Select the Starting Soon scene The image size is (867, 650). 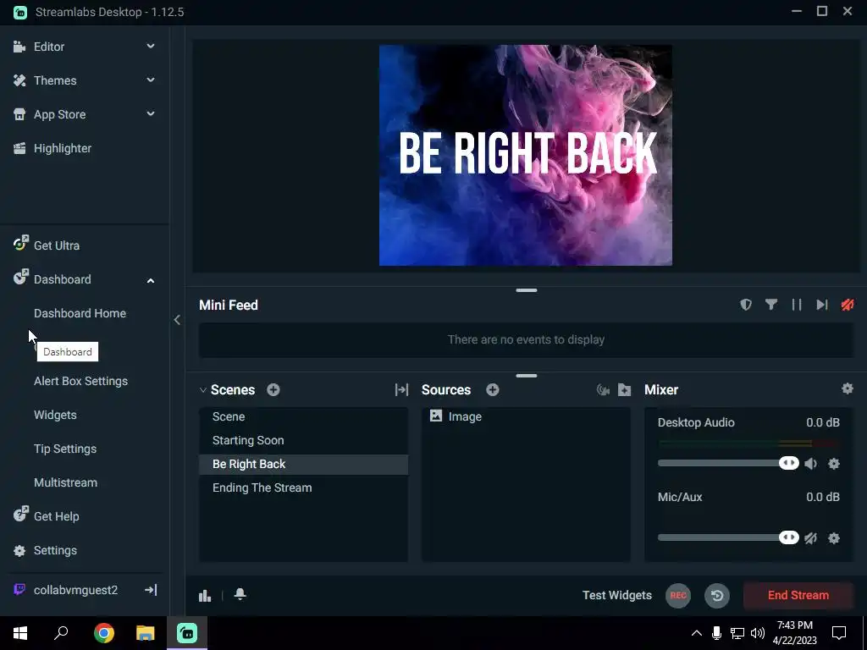tap(304, 440)
